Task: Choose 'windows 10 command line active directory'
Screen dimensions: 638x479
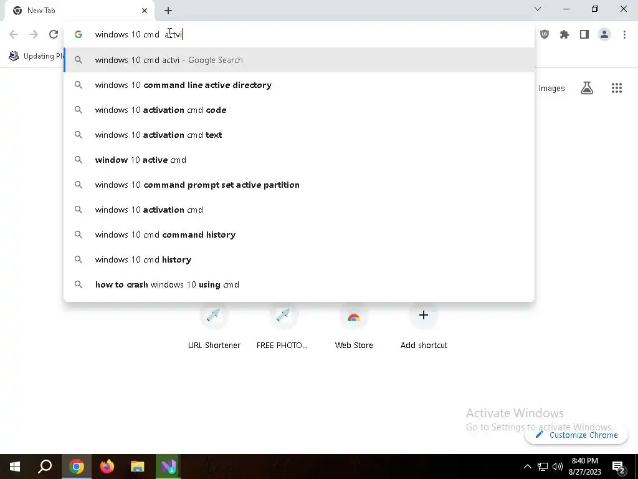Action: point(299,85)
